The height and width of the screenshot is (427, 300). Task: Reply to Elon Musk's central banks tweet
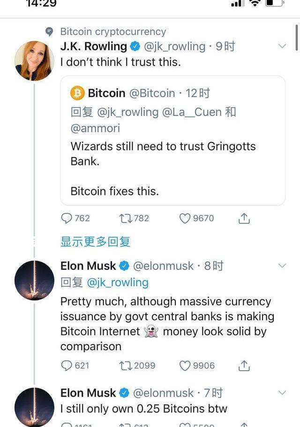(x=75, y=366)
